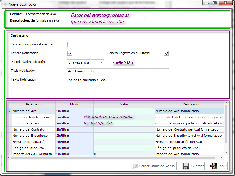The image size is (235, 176).
Task: Click the window icon in title bar
Action: coord(4,4)
